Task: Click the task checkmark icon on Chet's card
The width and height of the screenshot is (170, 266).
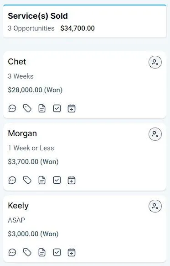Action: coord(57,108)
